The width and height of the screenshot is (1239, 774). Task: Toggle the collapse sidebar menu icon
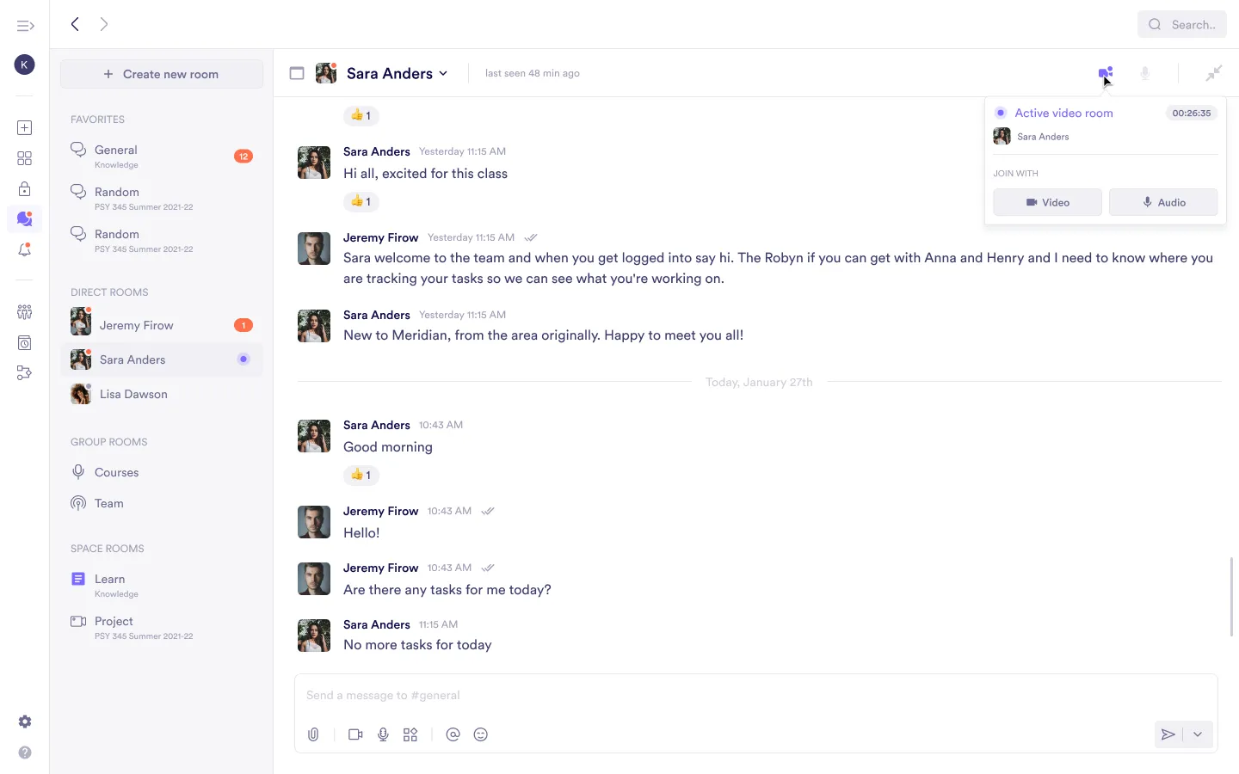coord(25,26)
